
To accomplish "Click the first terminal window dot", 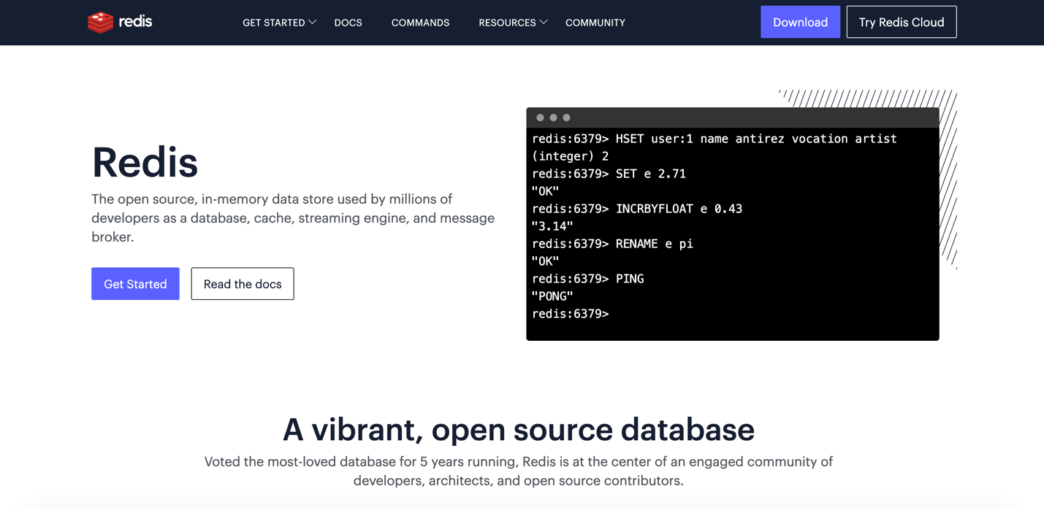I will (540, 118).
